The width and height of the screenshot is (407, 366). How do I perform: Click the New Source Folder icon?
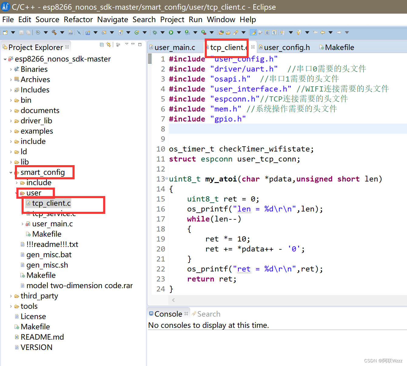click(x=104, y=32)
